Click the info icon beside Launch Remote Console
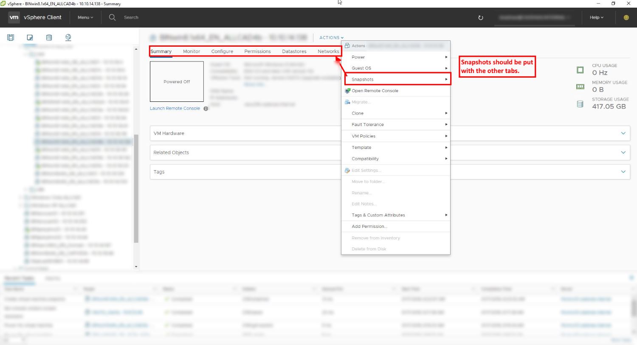The height and width of the screenshot is (345, 637). [x=206, y=108]
